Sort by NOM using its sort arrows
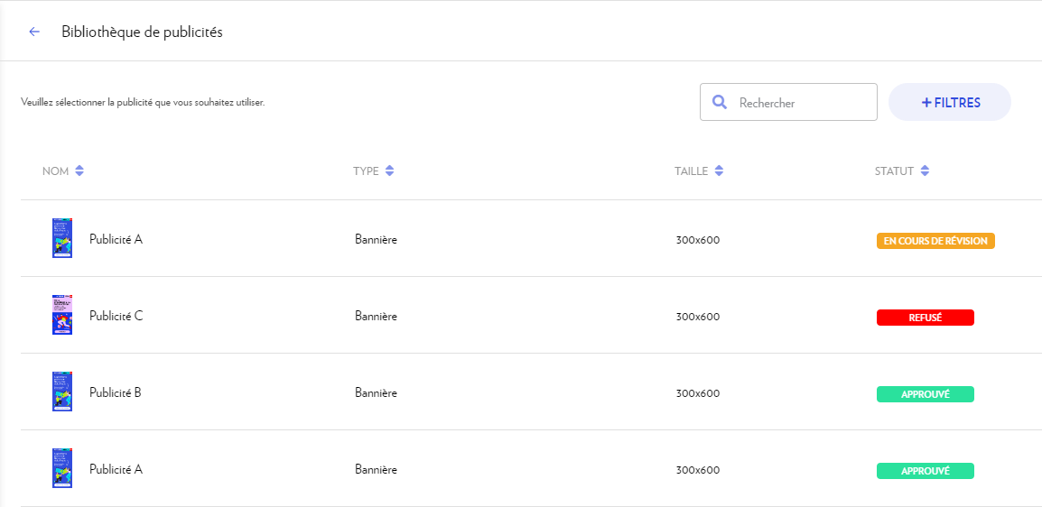 pyautogui.click(x=79, y=171)
